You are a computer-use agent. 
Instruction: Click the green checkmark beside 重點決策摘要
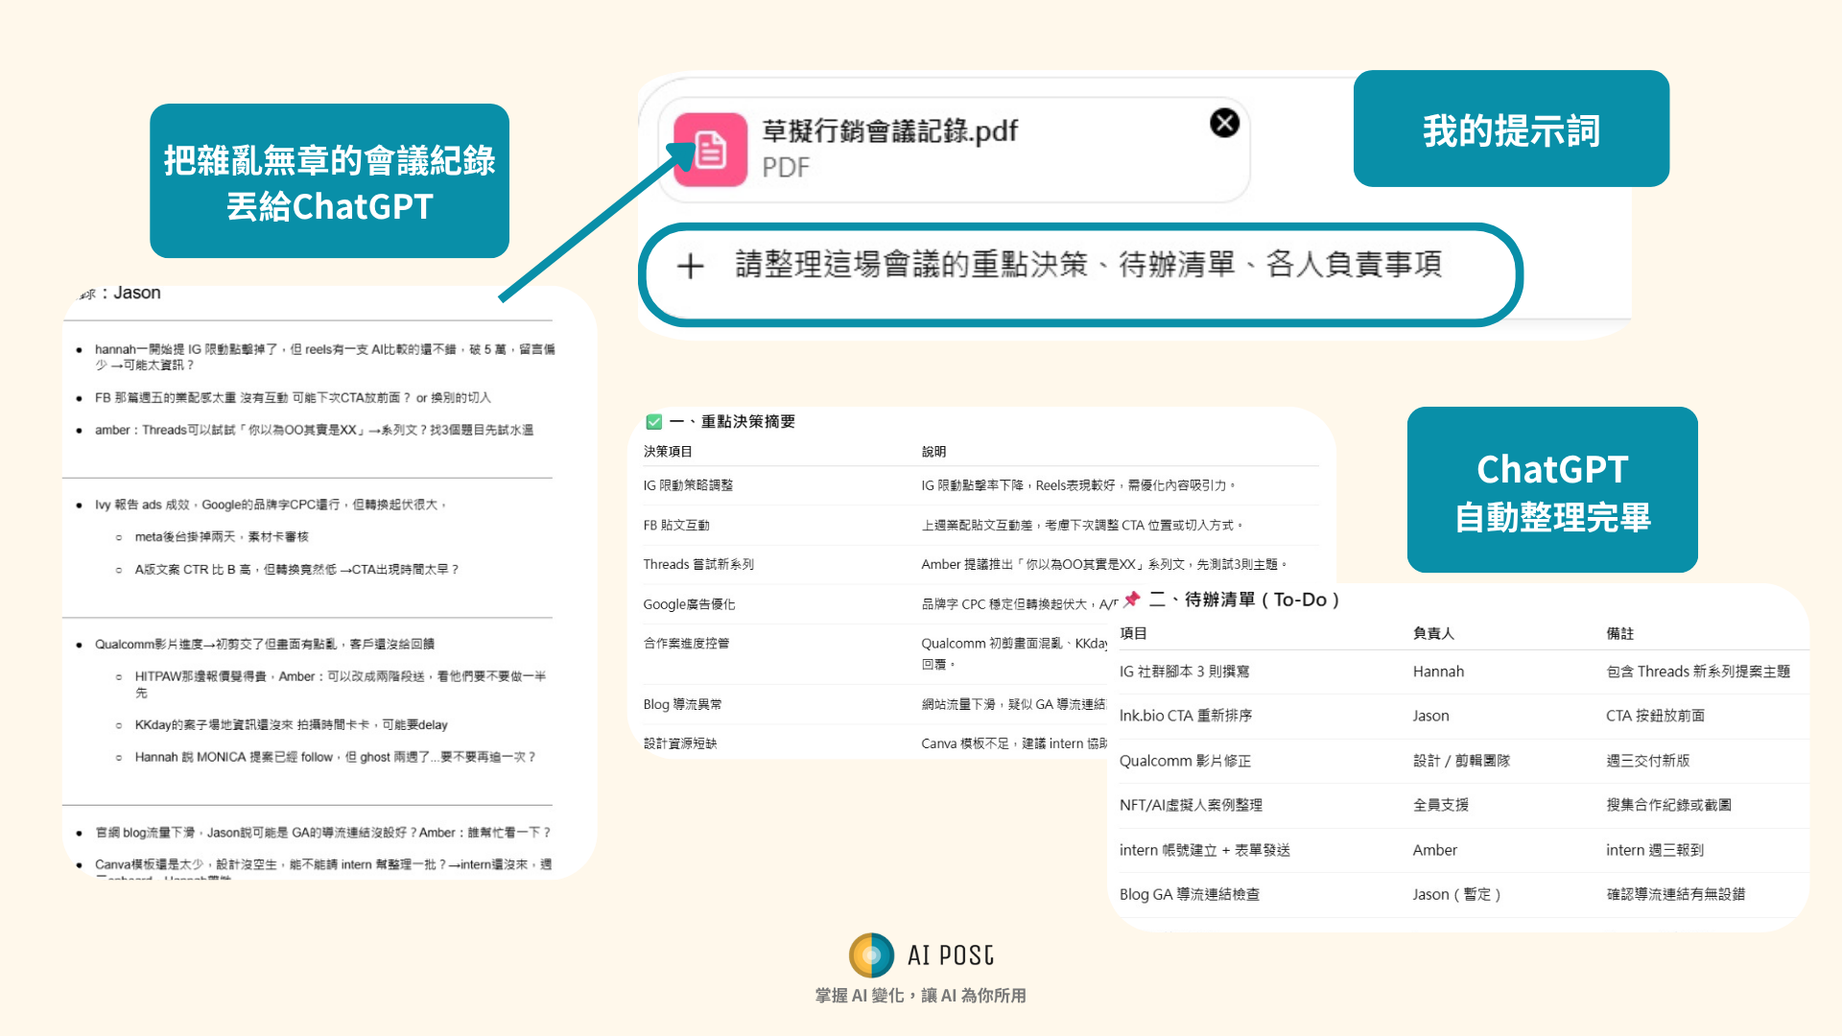[x=654, y=422]
